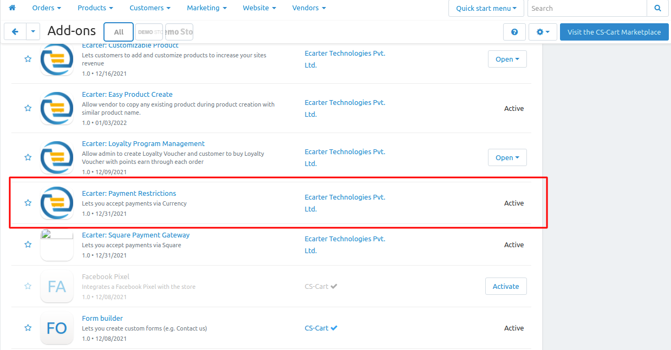Image resolution: width=671 pixels, height=350 pixels.
Task: Click the search magnifier button
Action: click(657, 8)
